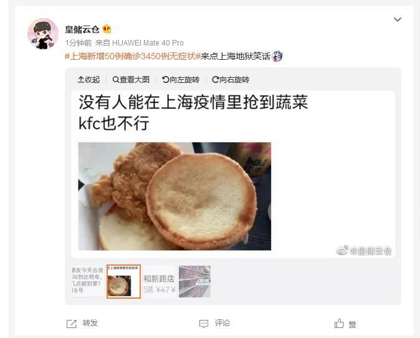Viewport: 420px width, 338px height.
Task: Open 查看大图 to view the large image
Action: click(x=131, y=80)
